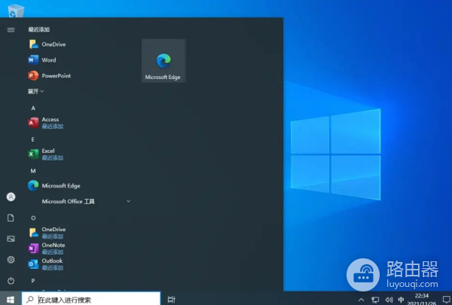
Task: Click the Microsoft Edge pinned tile
Action: point(163,61)
